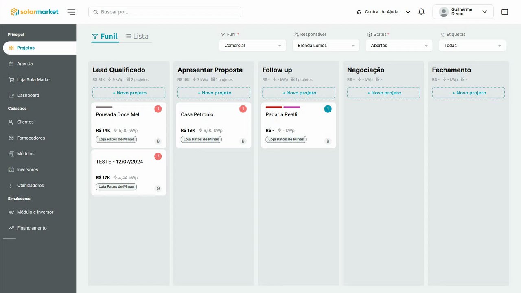Open Agenda from the sidebar

pos(25,63)
